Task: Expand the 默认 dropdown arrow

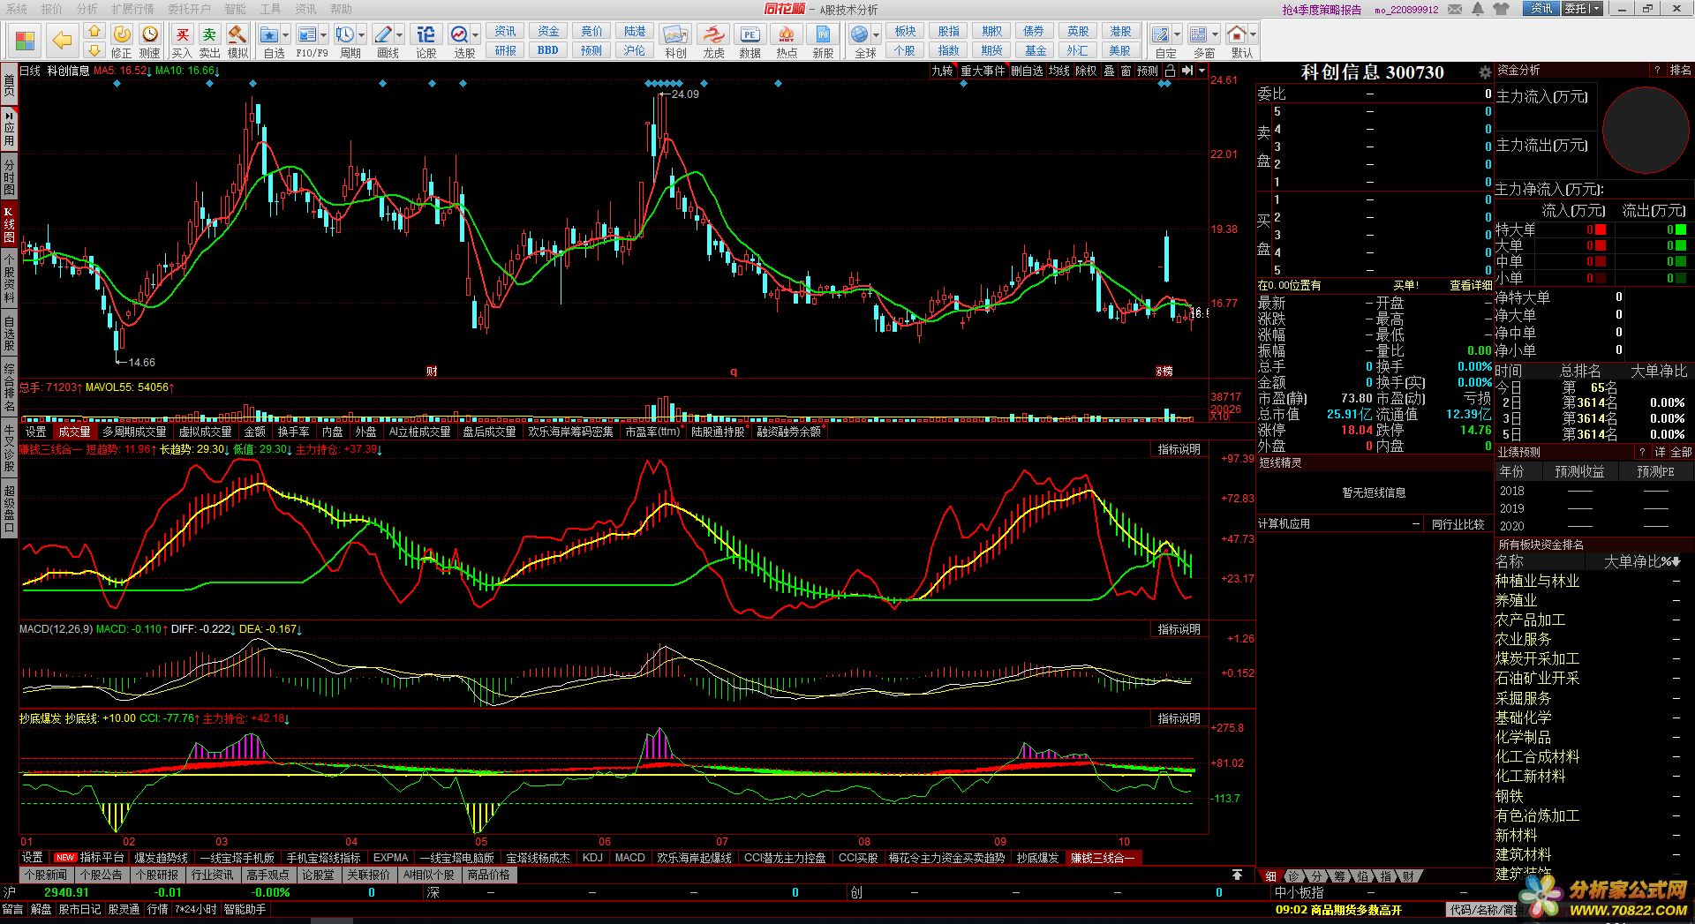Action: pyautogui.click(x=1253, y=35)
